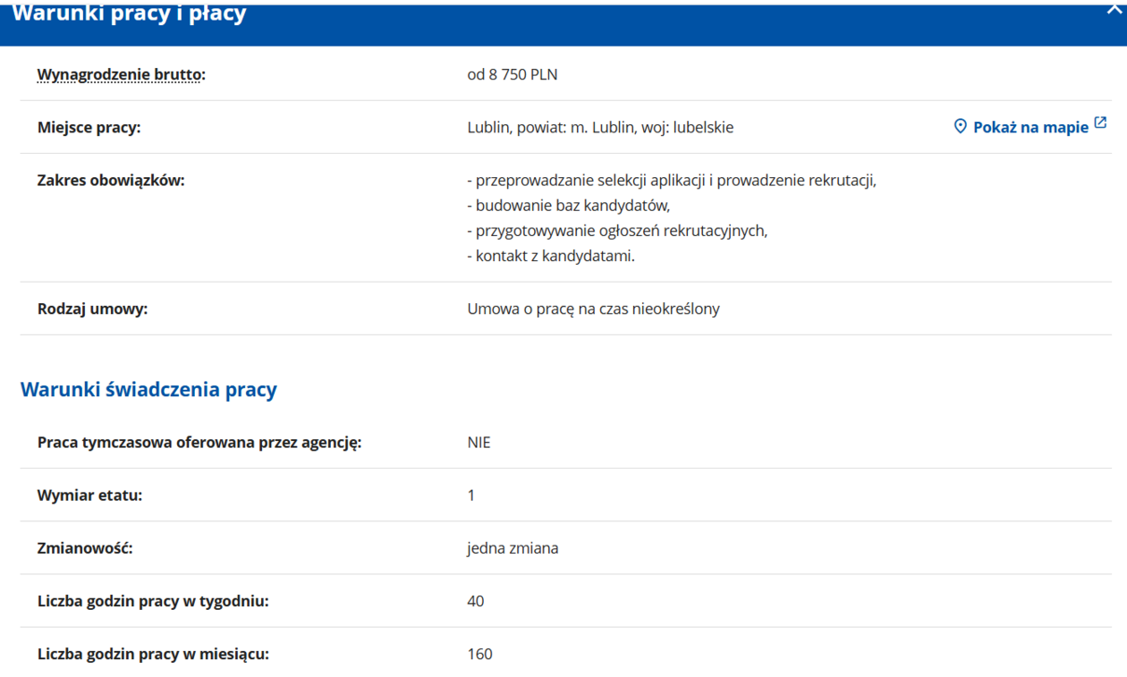Click the salary value od 8 750 PLN
The height and width of the screenshot is (677, 1127).
click(512, 74)
